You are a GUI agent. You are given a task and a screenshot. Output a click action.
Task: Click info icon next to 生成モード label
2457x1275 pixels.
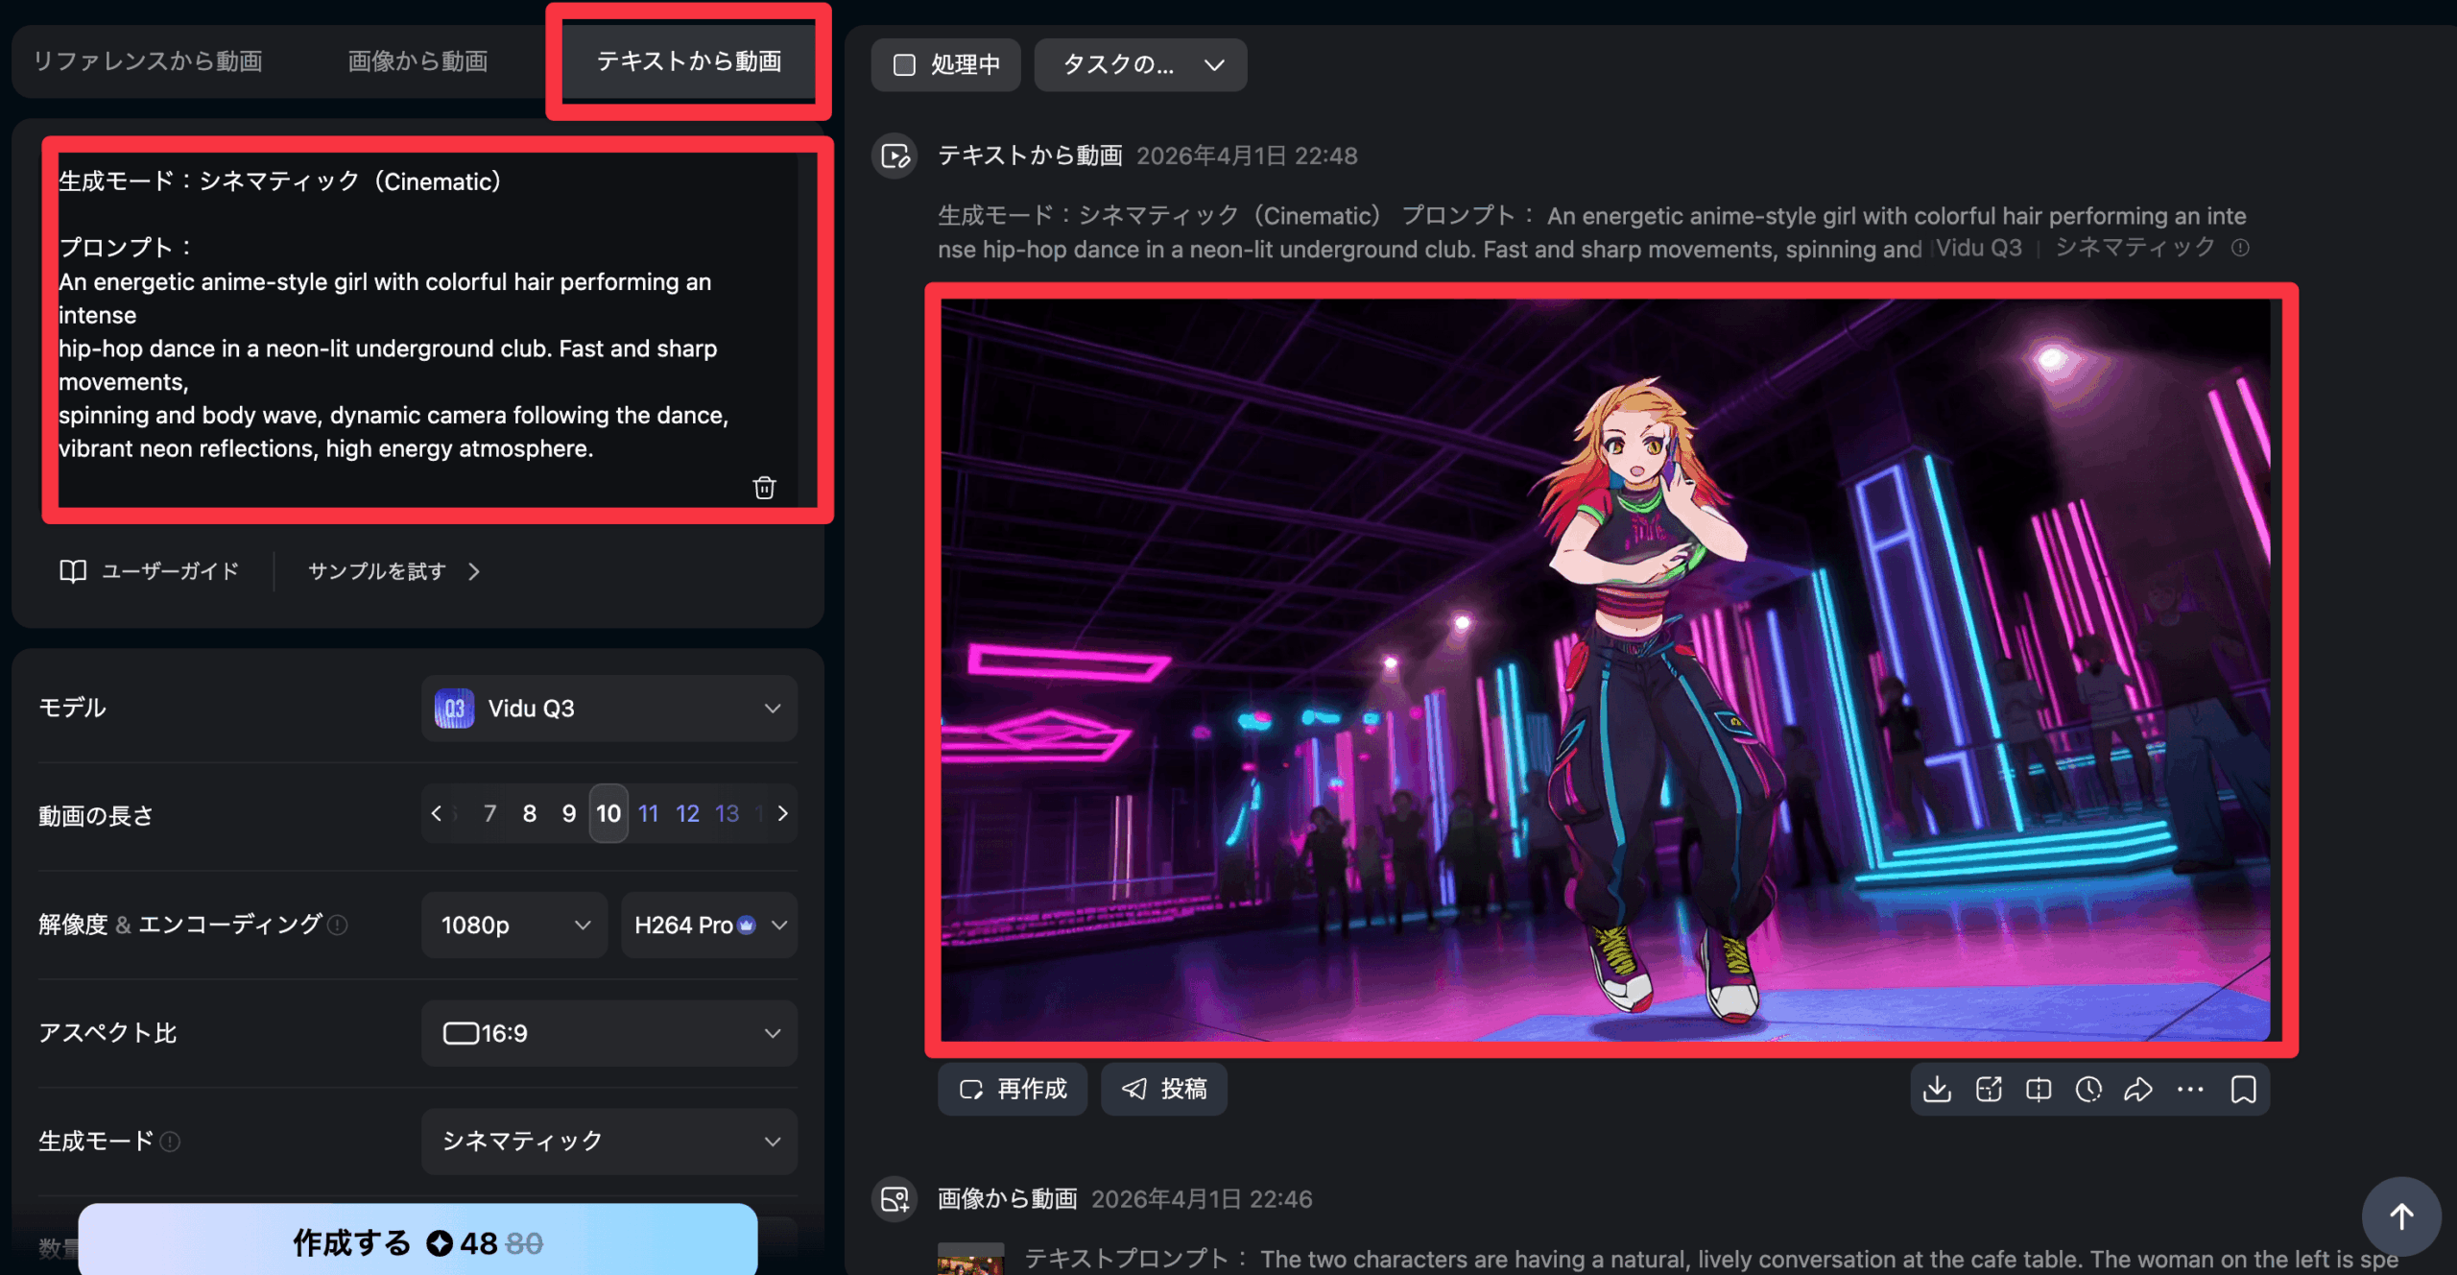coord(170,1142)
